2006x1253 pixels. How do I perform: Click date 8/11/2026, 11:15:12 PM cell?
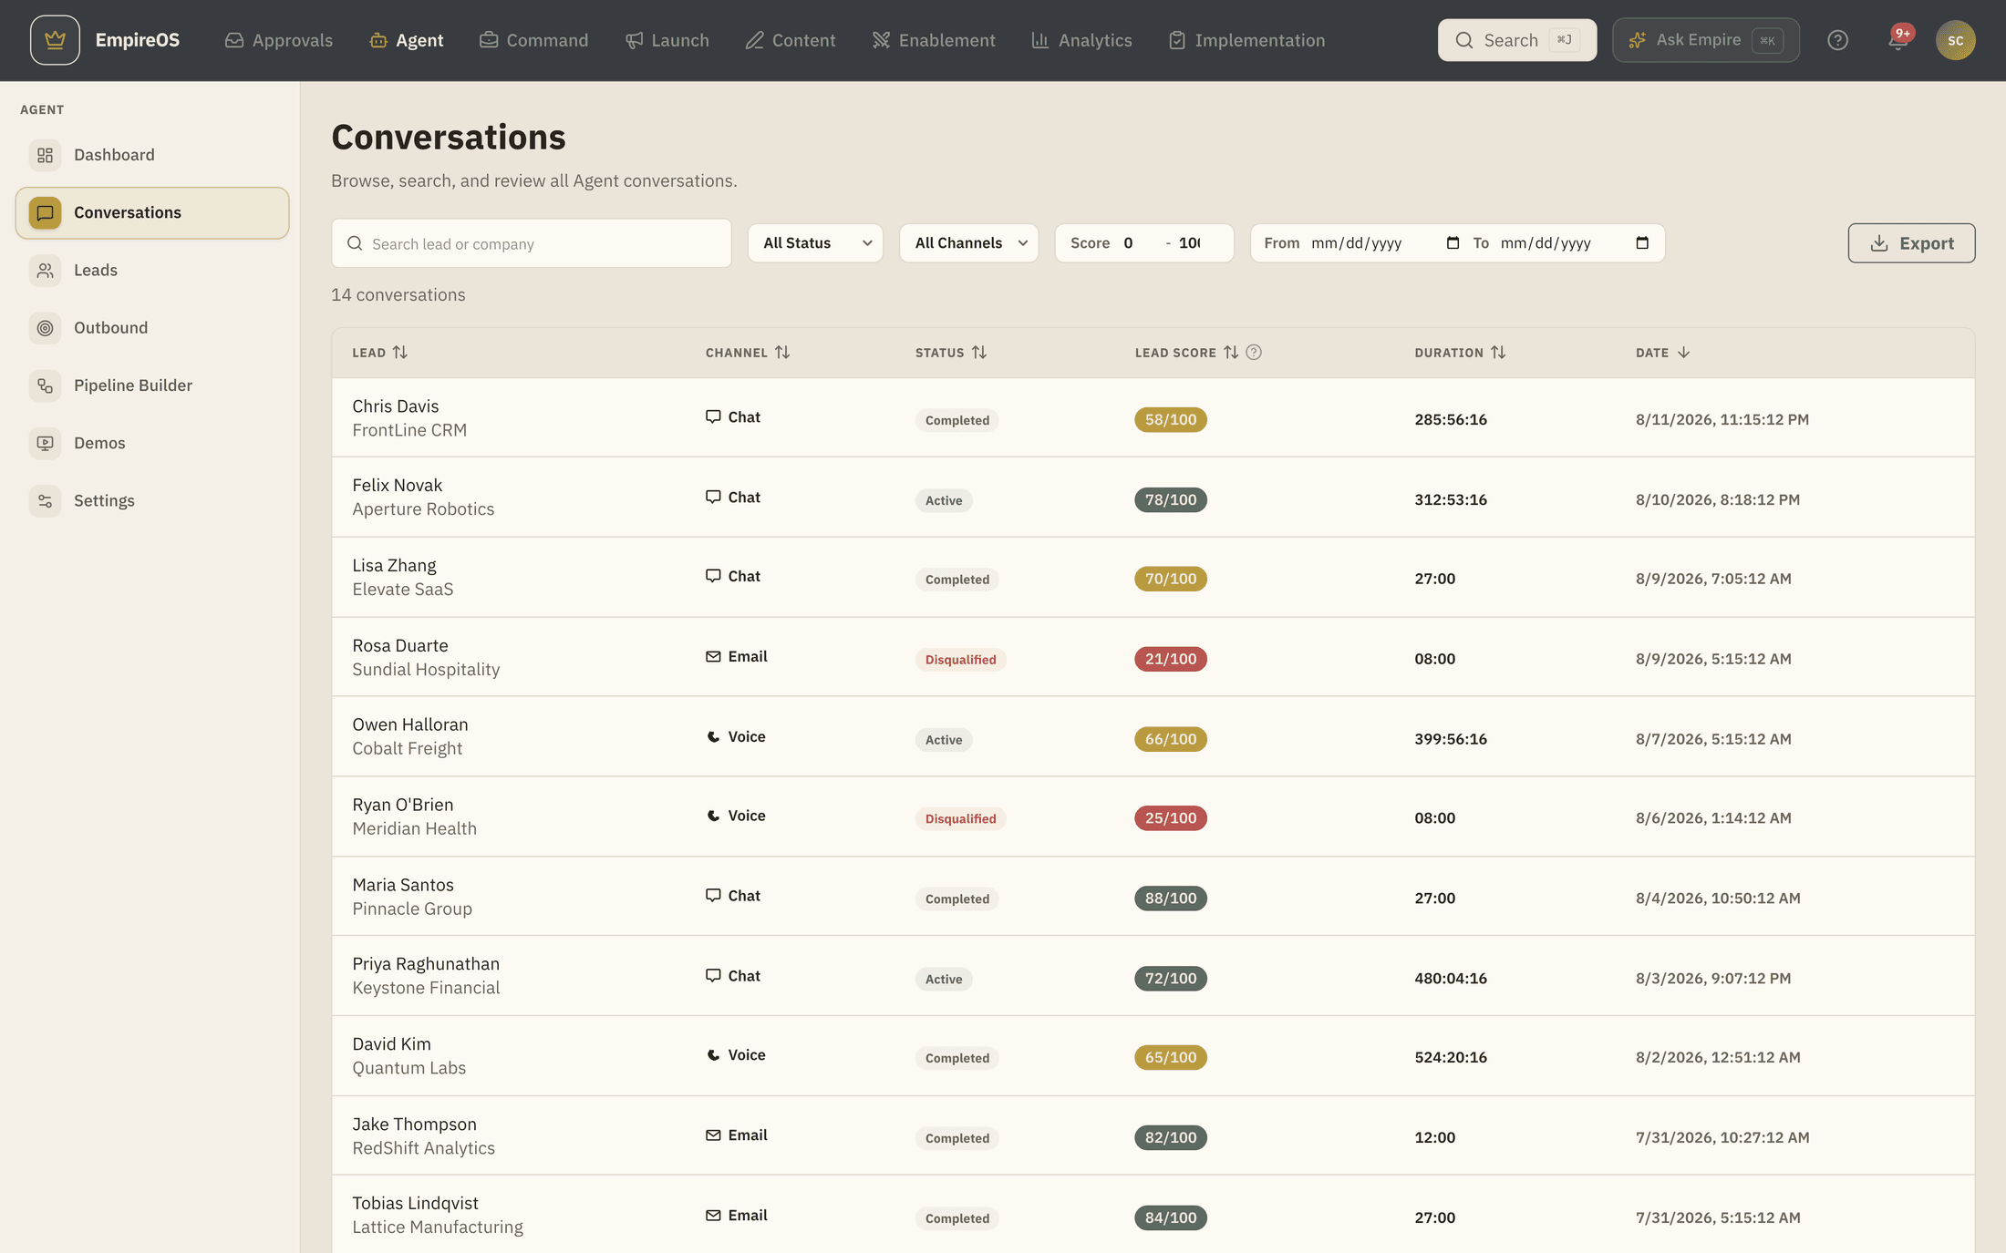coord(1722,420)
